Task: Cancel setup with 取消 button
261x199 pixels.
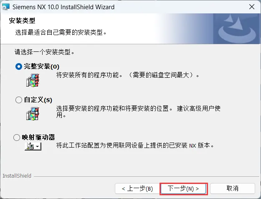Action: coord(233,189)
